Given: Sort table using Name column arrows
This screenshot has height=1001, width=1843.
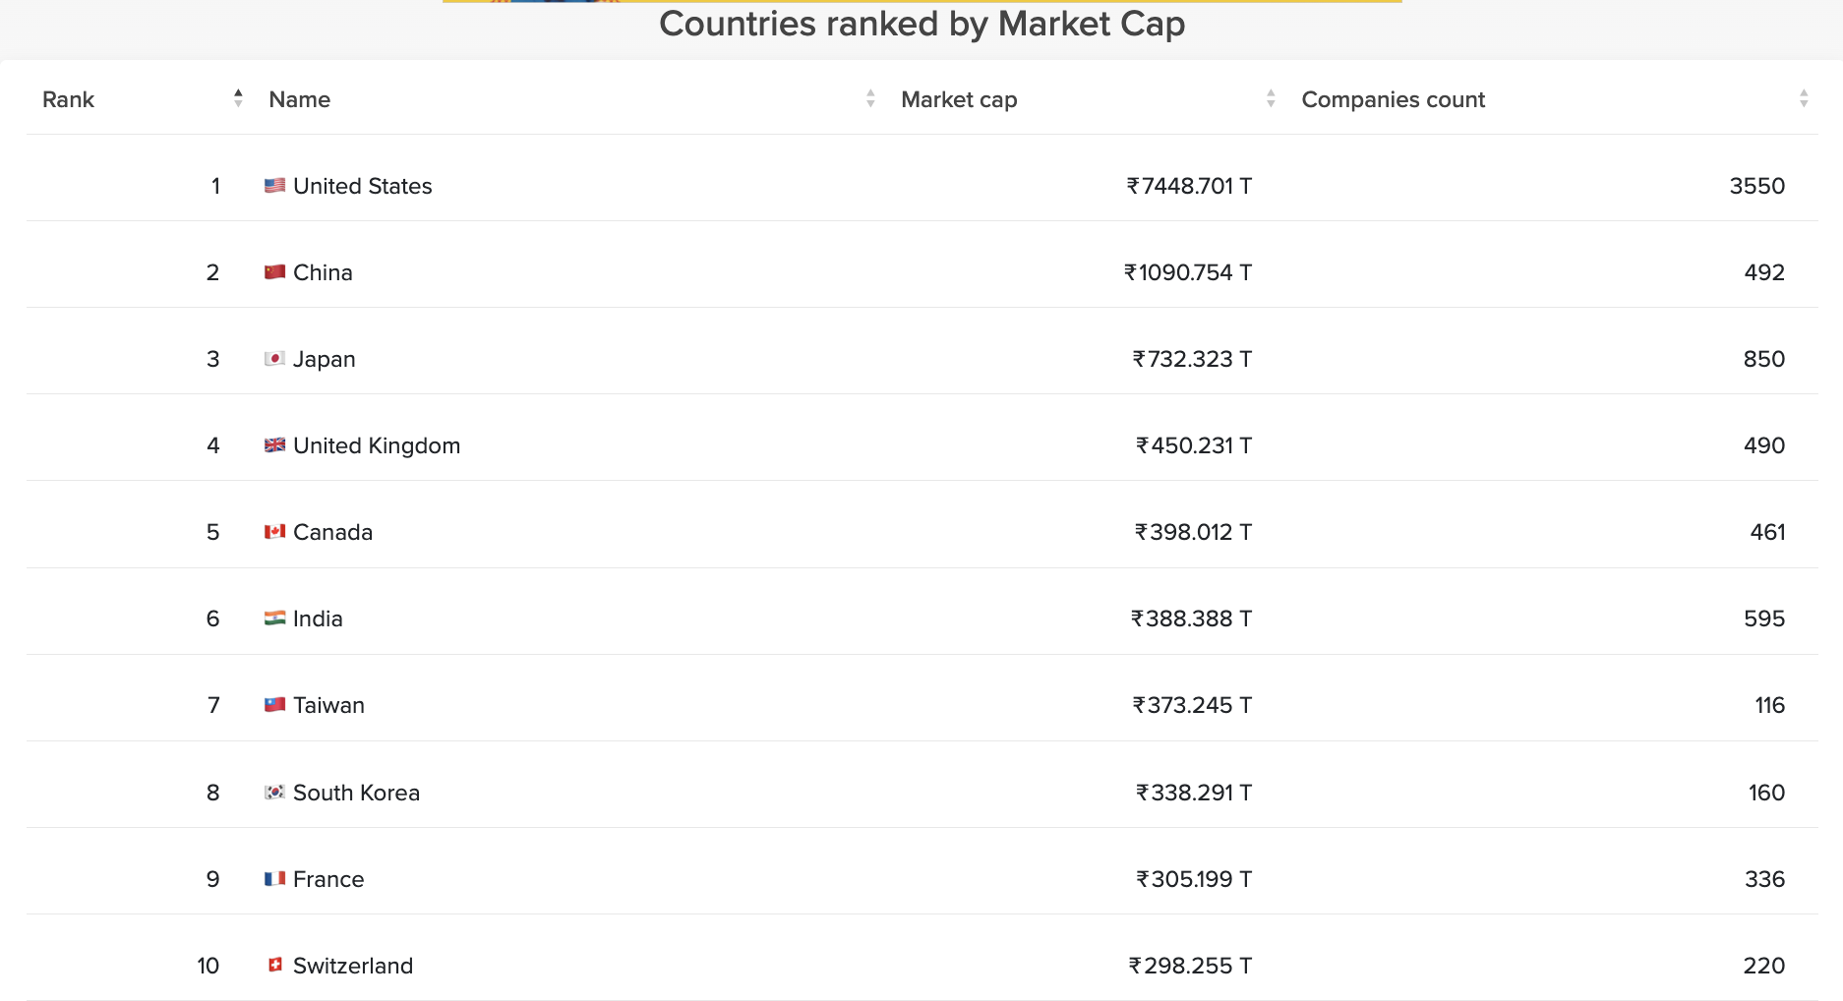Looking at the screenshot, I should [870, 98].
